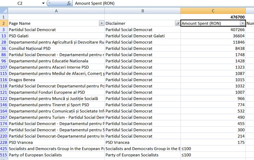This screenshot has width=254, height=160.
Task: Select cell with amount 11846
Action: pyautogui.click(x=213, y=42)
